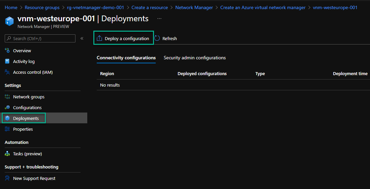This screenshot has height=189, width=370.
Task: Focus the Search (Ctrl+/) input field
Action: click(40, 38)
